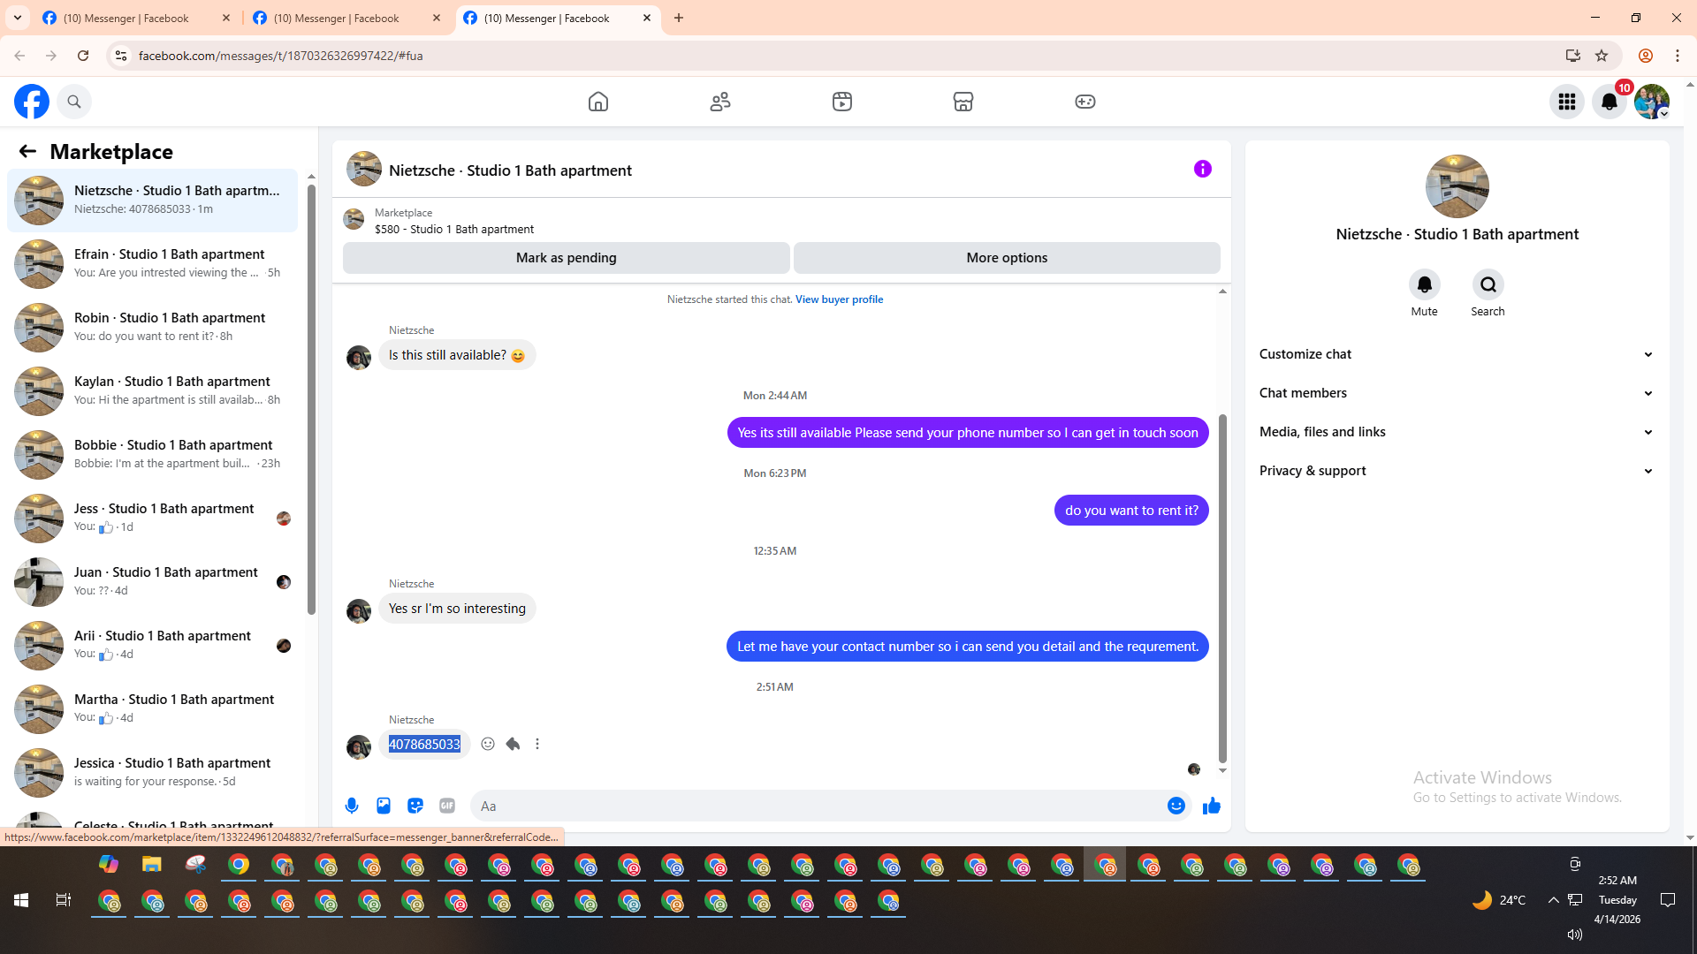
Task: Open the GIF picker icon
Action: [447, 806]
